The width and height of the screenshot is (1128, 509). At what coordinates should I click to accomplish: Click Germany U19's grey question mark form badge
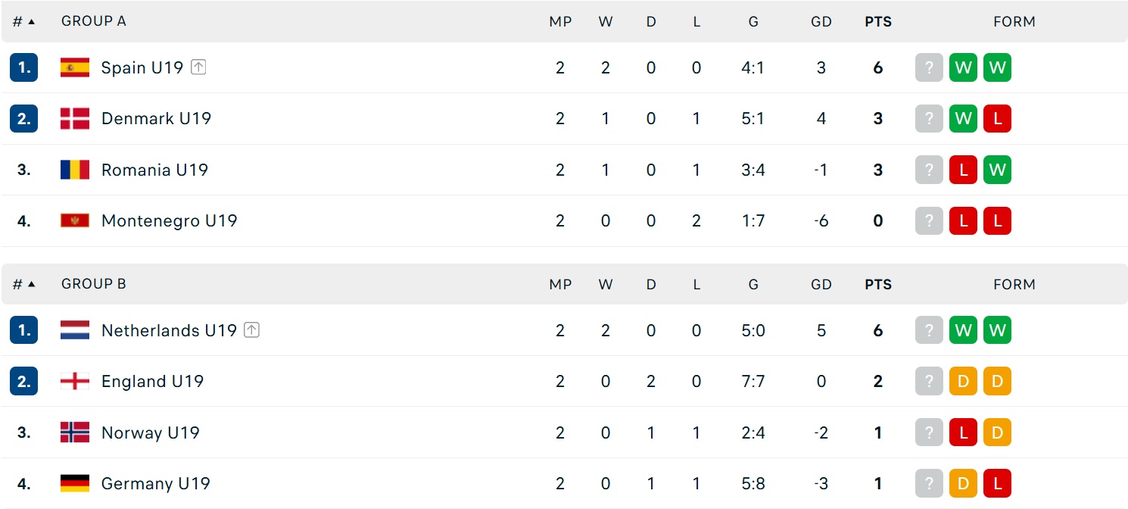(929, 483)
